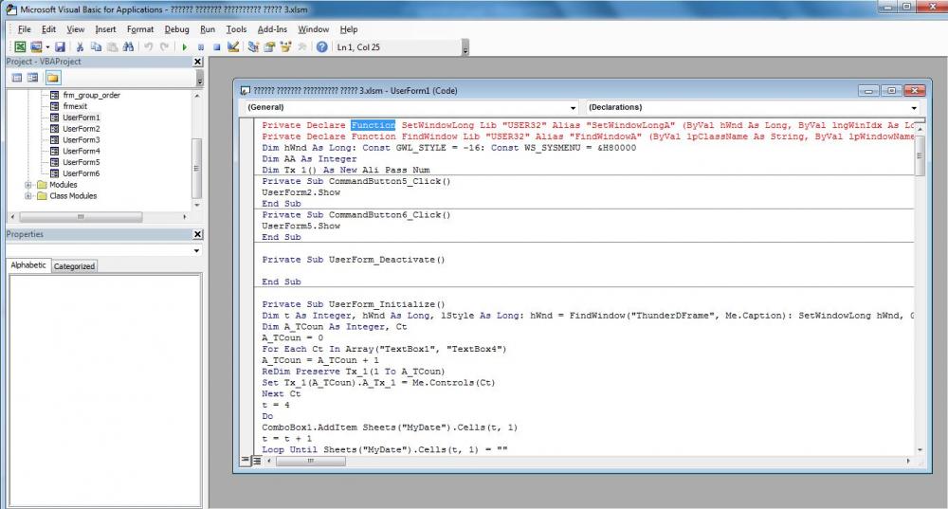Screen dimensions: 948x509
Task: Select UserForm6 in project tree
Action: click(81, 173)
